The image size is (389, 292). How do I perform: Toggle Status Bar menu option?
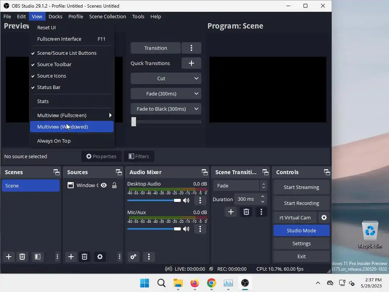pyautogui.click(x=72, y=87)
